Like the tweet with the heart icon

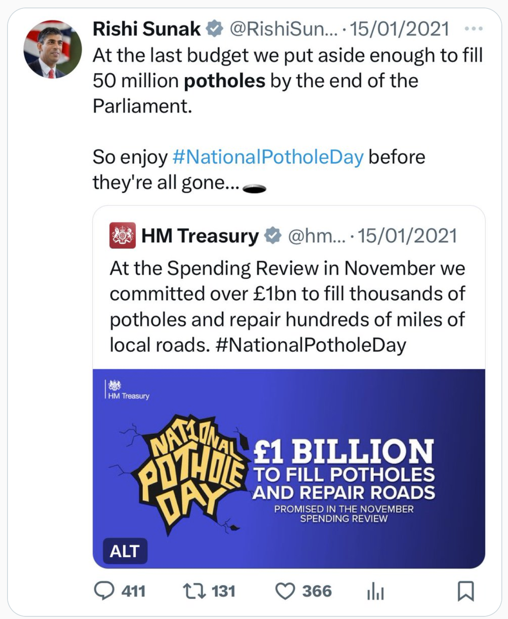tap(285, 591)
